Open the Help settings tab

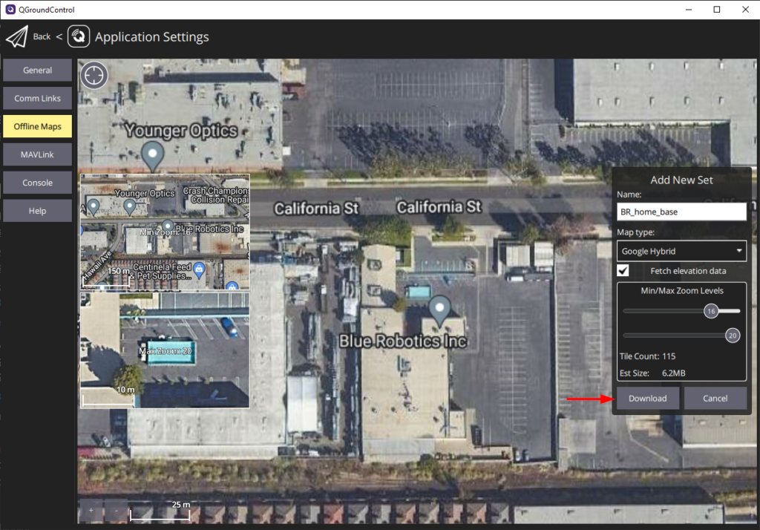37,210
